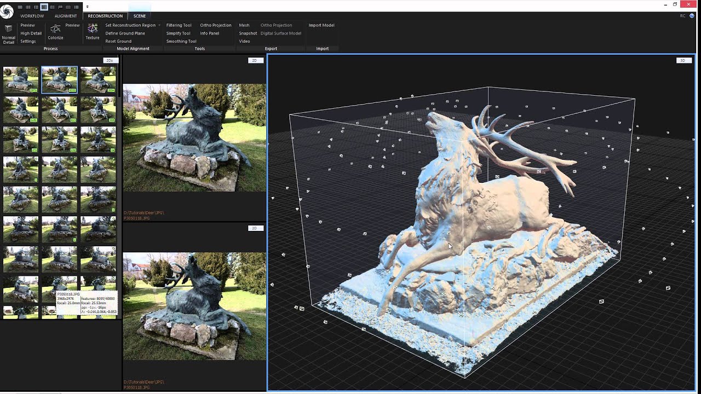Open the 2Ds view selector in image list
Viewport: 701px width, 394px height.
coord(110,60)
